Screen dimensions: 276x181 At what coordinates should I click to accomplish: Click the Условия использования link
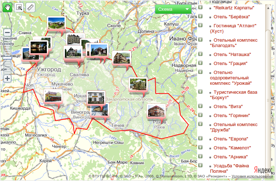click(x=252, y=176)
